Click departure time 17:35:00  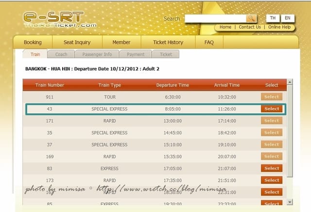pos(173,180)
